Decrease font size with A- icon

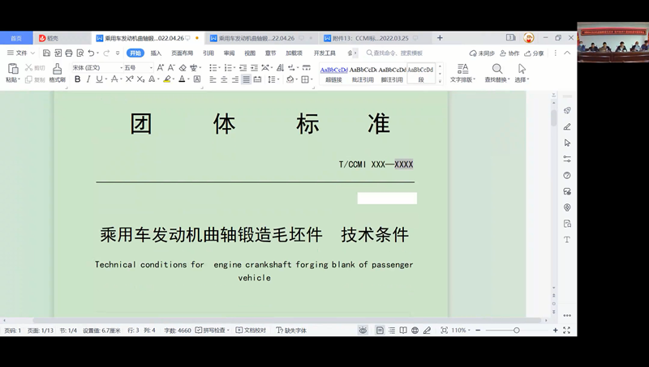click(171, 67)
